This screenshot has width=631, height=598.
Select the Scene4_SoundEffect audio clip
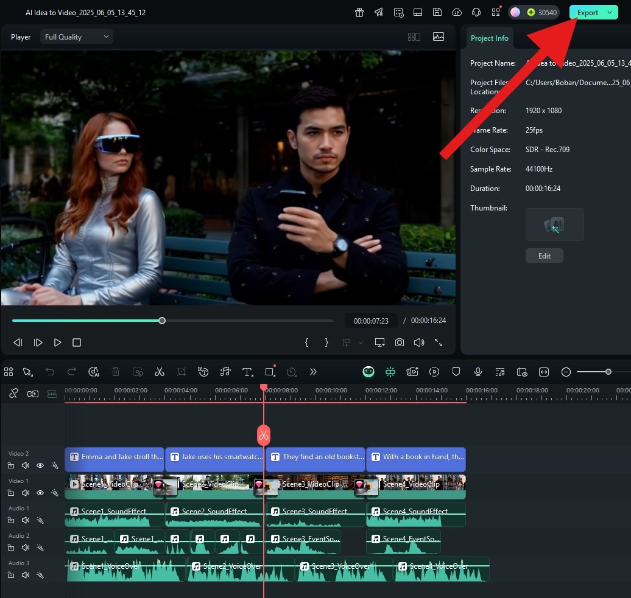416,514
